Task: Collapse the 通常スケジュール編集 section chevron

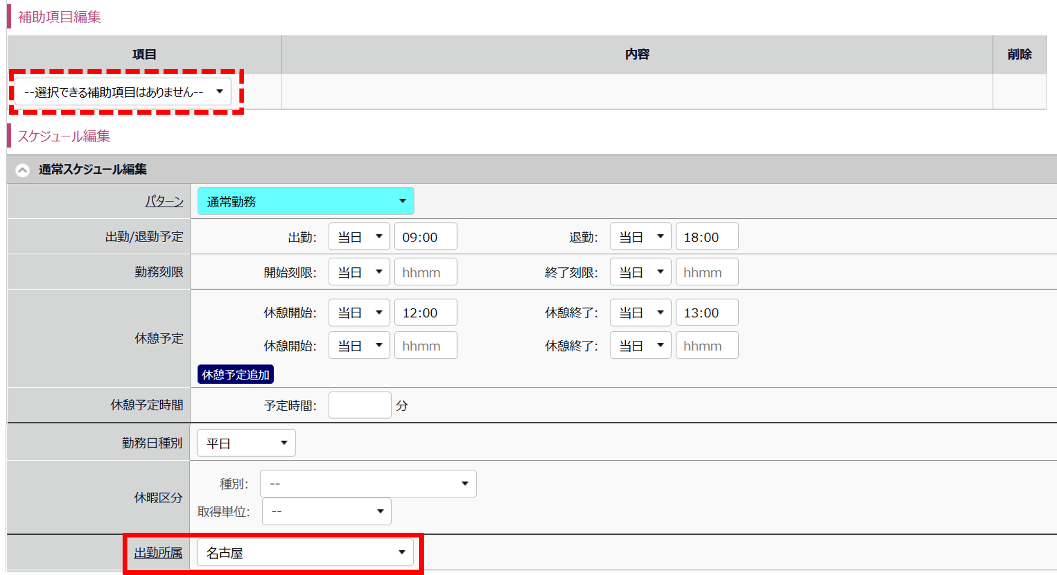Action: [22, 170]
